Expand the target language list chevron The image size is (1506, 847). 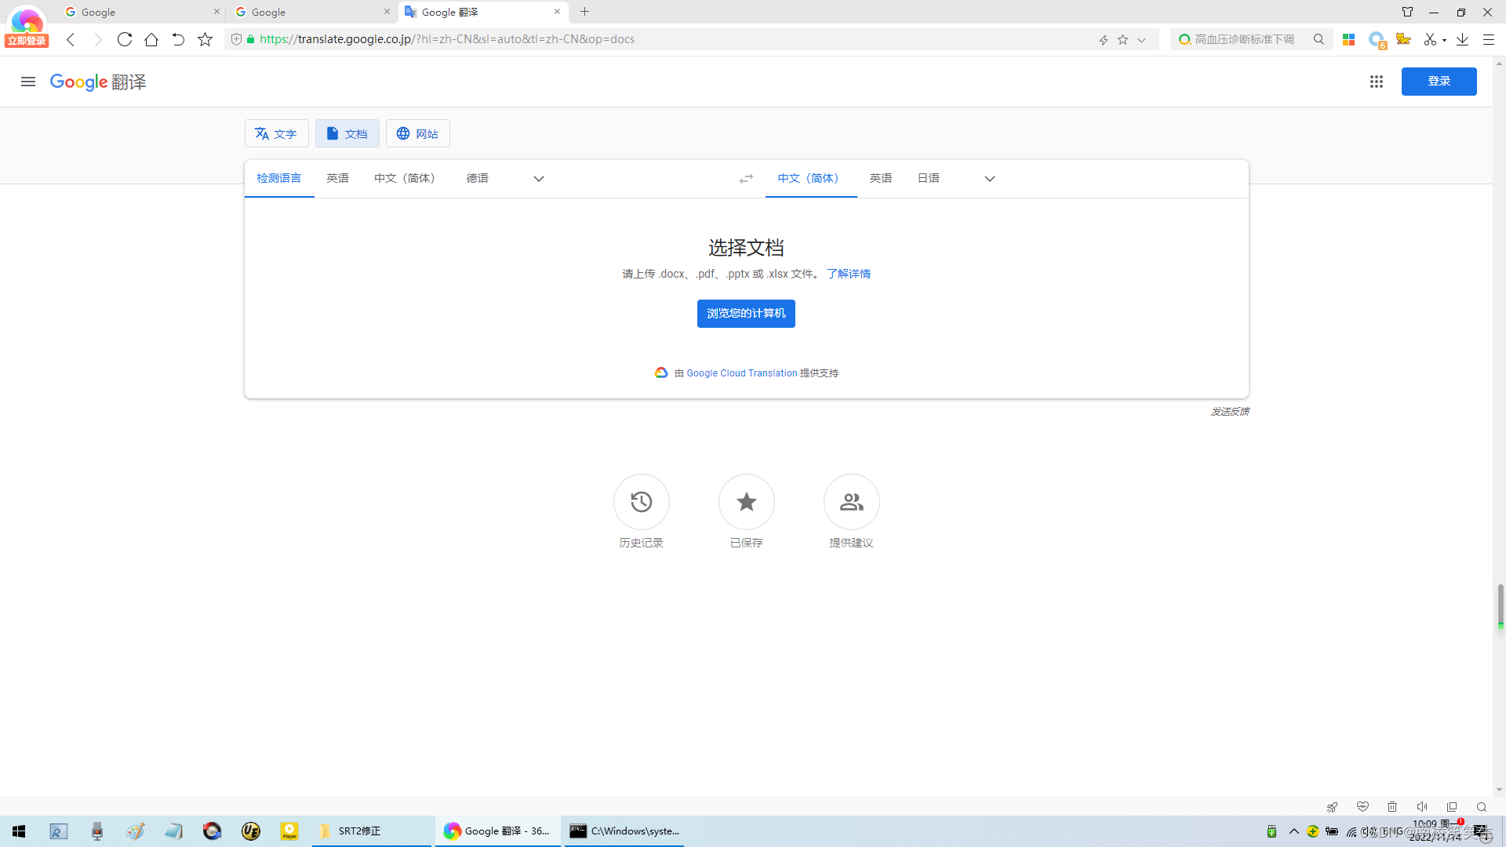tap(989, 179)
